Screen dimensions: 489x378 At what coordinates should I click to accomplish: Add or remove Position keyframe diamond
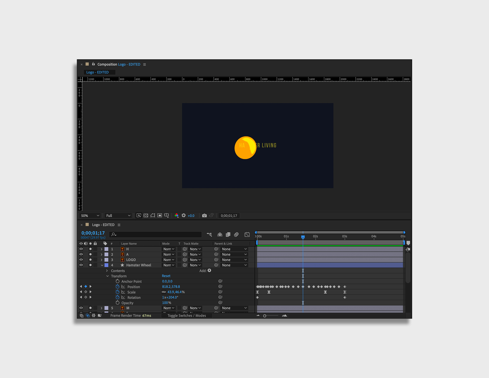(86, 287)
